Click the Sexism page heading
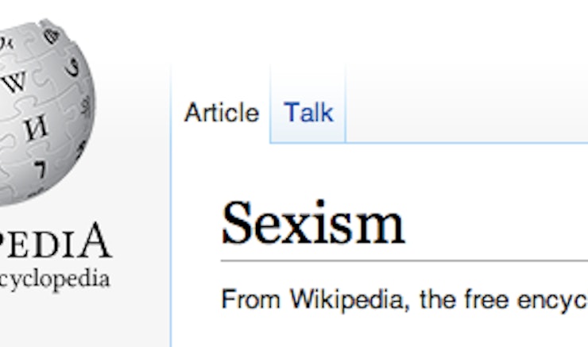The height and width of the screenshot is (347, 588). click(314, 223)
